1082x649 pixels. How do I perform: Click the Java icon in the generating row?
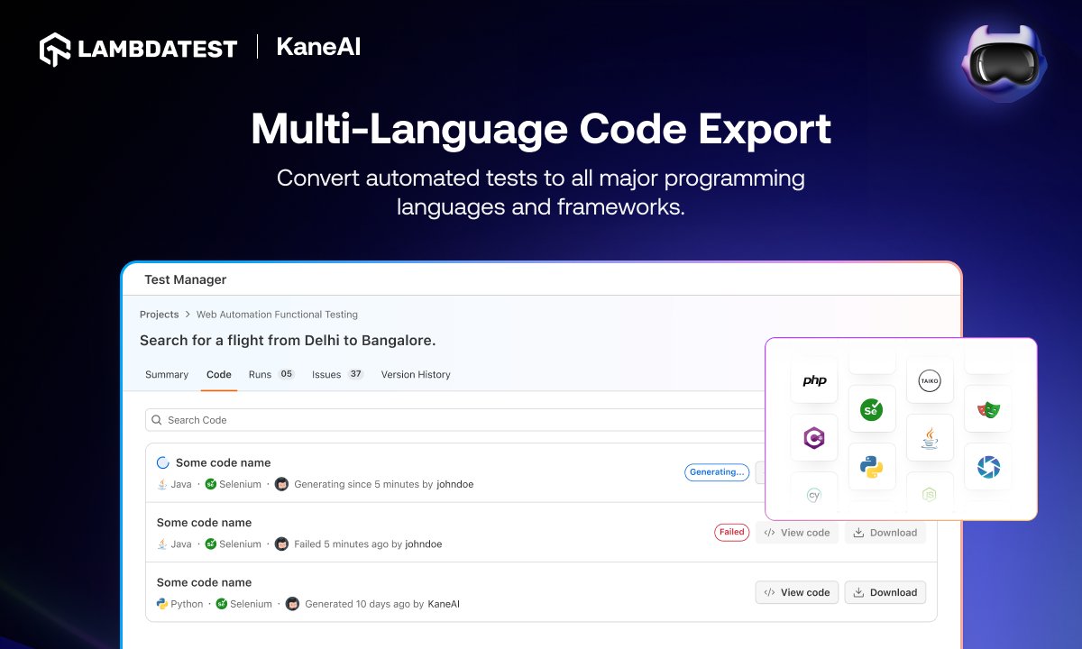(x=162, y=484)
